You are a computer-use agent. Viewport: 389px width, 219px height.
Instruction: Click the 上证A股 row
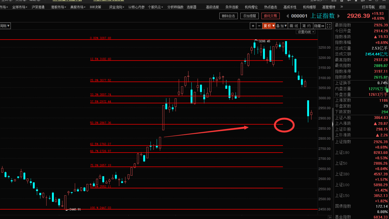(x=361, y=118)
